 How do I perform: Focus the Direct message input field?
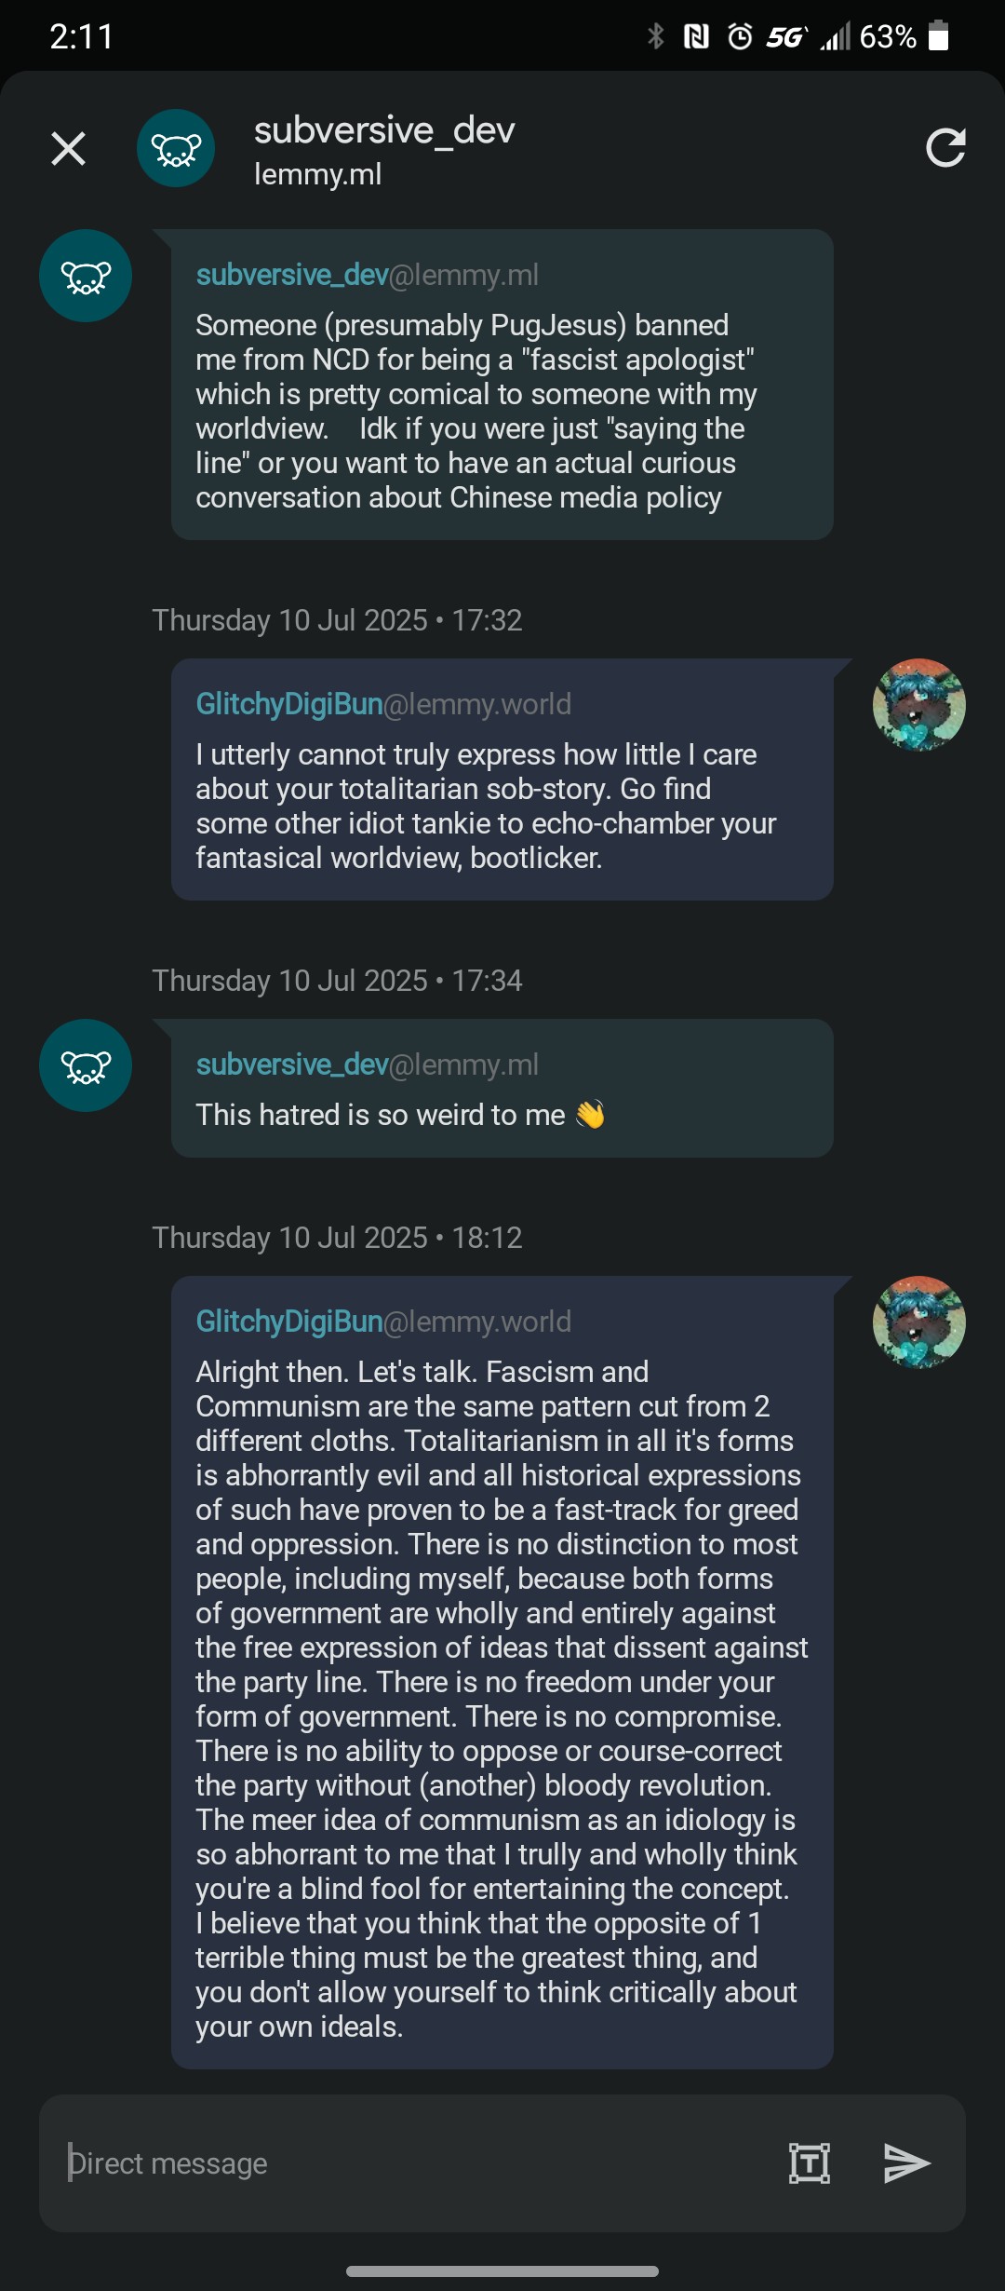coord(409,2162)
